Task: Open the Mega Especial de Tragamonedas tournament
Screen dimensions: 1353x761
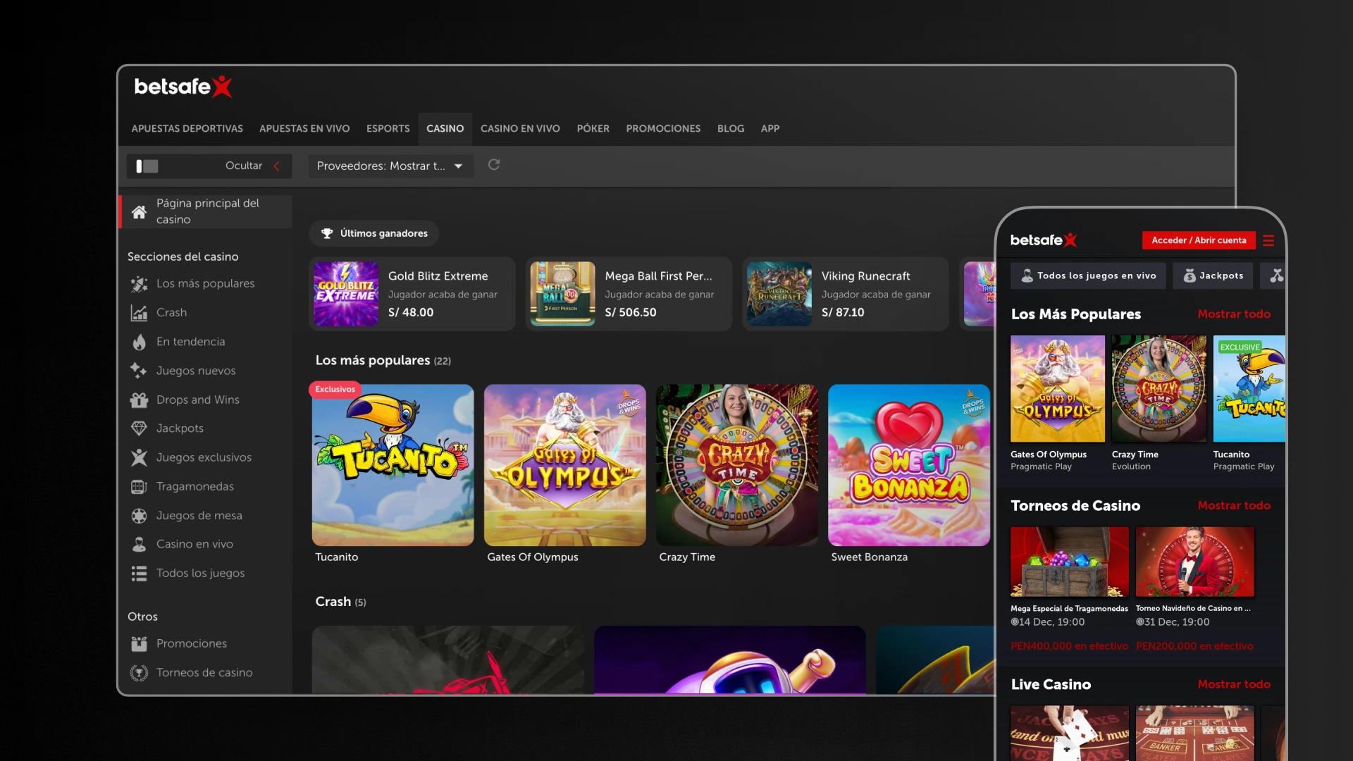Action: click(x=1070, y=562)
